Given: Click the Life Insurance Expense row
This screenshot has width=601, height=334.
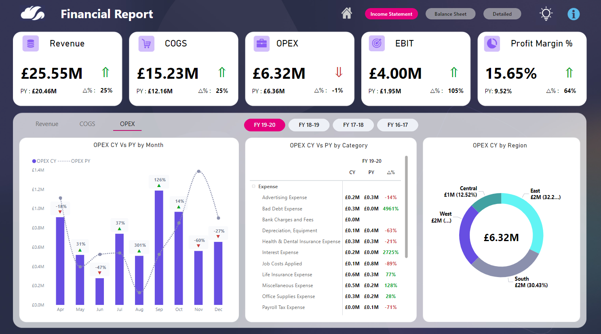Looking at the screenshot, I should tap(326, 275).
